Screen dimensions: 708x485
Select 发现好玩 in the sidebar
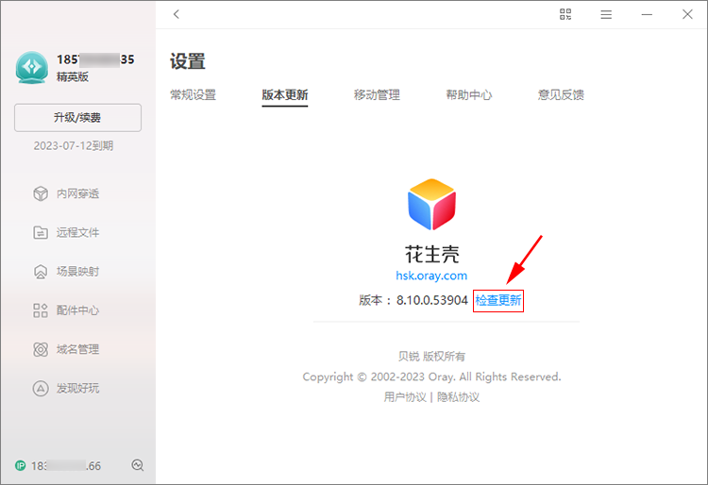pos(77,388)
